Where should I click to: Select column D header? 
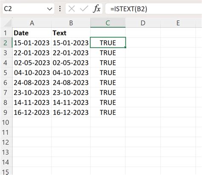143,23
